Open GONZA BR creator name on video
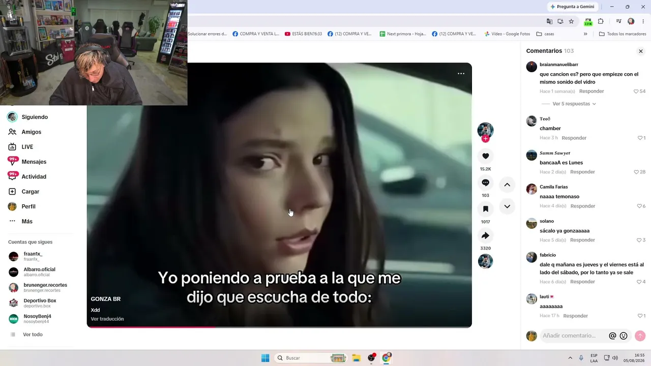This screenshot has width=651, height=366. [x=106, y=299]
